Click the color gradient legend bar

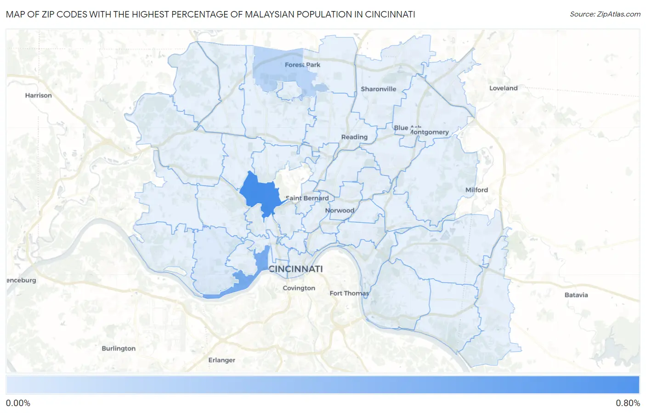point(323,385)
